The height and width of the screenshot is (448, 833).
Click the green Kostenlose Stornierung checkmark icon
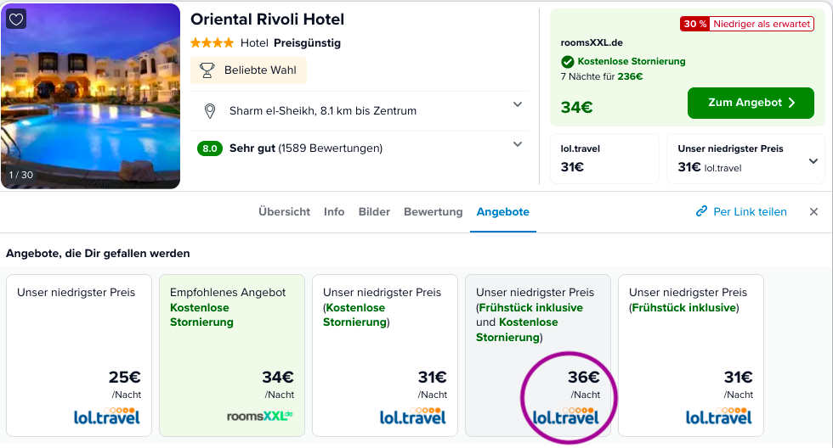(x=568, y=61)
